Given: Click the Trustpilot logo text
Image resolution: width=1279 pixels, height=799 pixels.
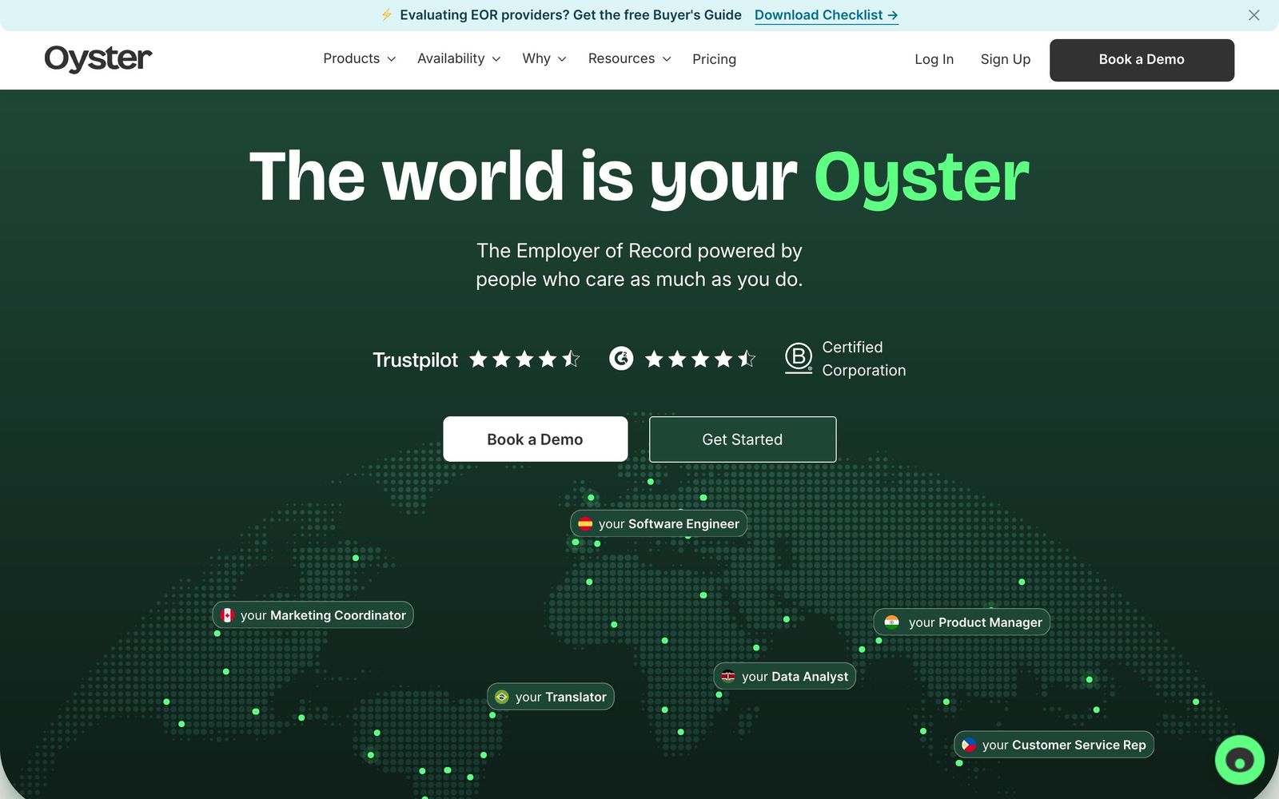Looking at the screenshot, I should pos(415,360).
